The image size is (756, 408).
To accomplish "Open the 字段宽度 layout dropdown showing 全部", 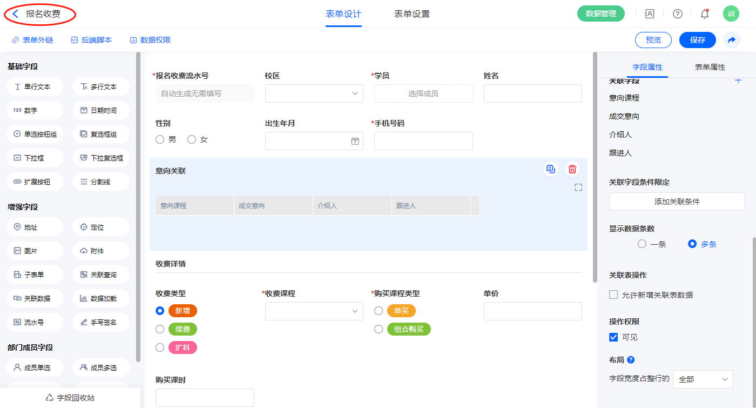I will (x=703, y=379).
